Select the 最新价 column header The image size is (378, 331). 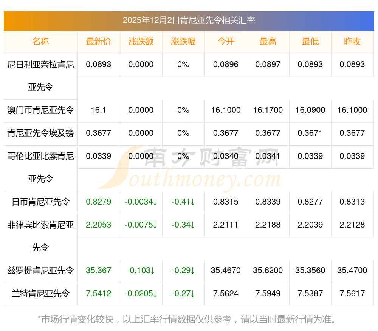click(x=99, y=42)
